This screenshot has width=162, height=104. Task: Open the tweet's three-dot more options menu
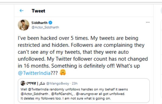tap(148, 22)
